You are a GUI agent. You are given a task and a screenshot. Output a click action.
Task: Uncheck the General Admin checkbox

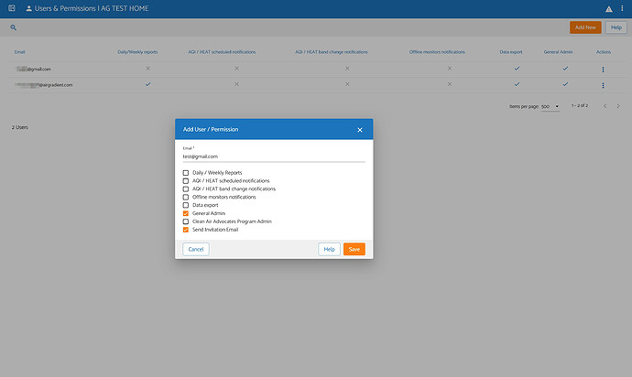[186, 213]
